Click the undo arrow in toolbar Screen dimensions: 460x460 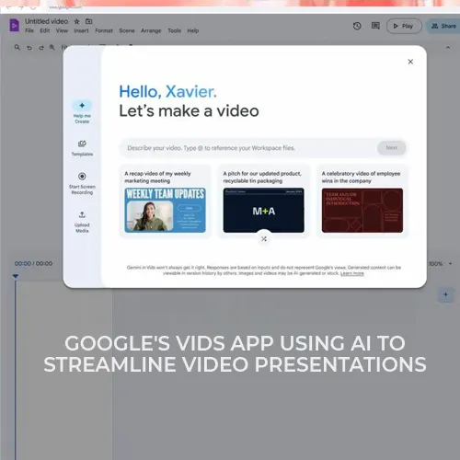point(29,48)
